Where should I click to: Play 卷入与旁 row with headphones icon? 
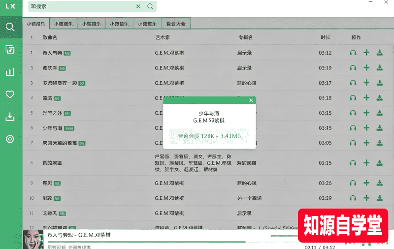[x=353, y=53]
